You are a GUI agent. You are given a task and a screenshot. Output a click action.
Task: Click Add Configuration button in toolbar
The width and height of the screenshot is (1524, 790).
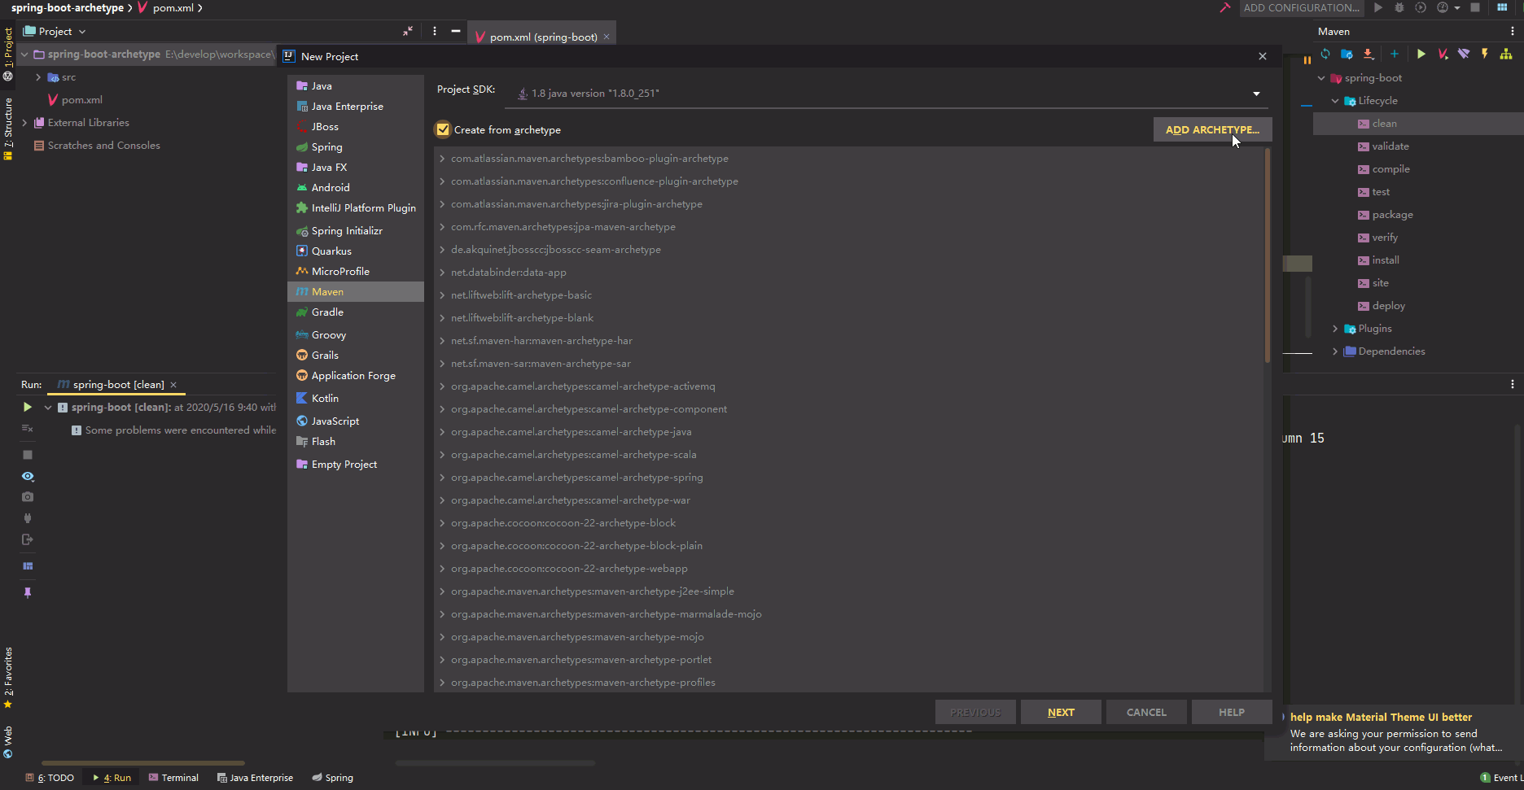click(1302, 8)
